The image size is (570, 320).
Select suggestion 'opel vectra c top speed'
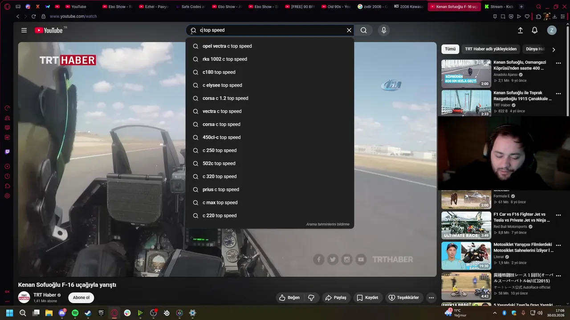click(x=270, y=46)
